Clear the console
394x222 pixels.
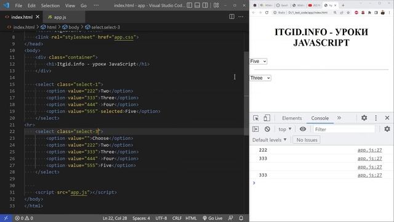click(x=267, y=129)
